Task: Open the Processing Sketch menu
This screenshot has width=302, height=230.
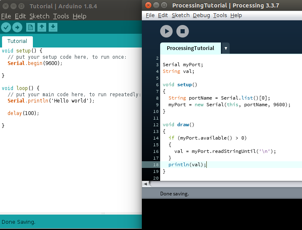Action: pos(181,15)
